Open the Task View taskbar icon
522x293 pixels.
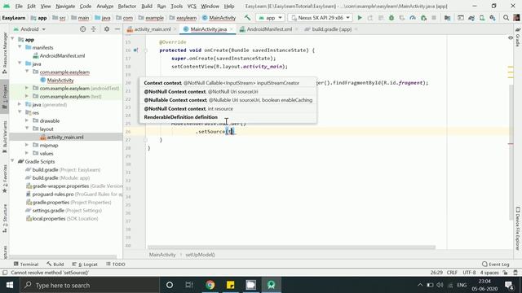(189, 285)
